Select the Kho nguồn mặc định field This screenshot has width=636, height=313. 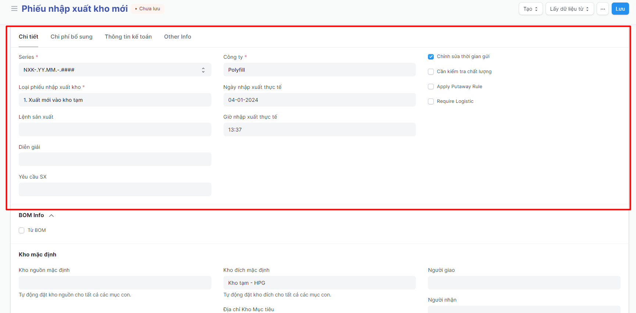click(x=115, y=283)
